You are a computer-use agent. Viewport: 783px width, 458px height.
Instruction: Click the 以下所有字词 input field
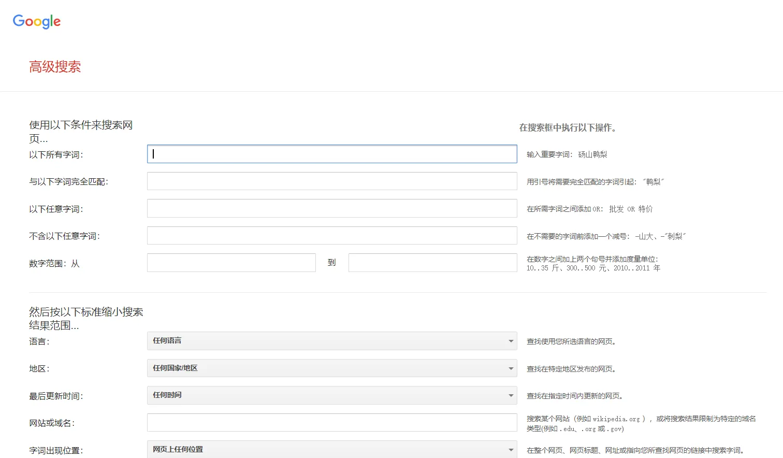[x=332, y=154]
